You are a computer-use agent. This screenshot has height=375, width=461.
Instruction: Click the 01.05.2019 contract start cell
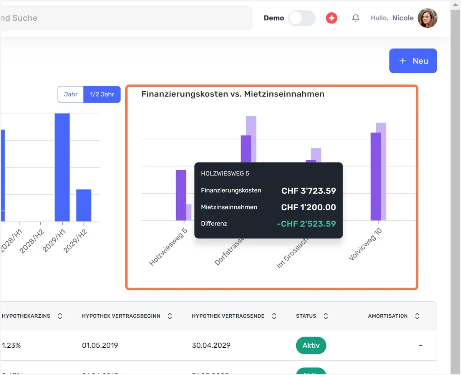pos(100,345)
